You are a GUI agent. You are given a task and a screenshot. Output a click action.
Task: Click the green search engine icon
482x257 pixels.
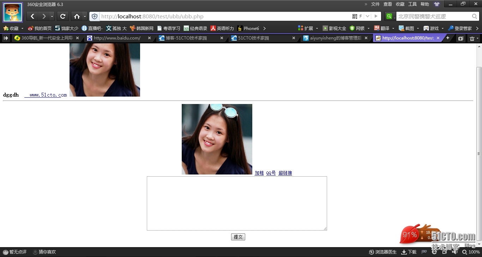tap(389, 16)
